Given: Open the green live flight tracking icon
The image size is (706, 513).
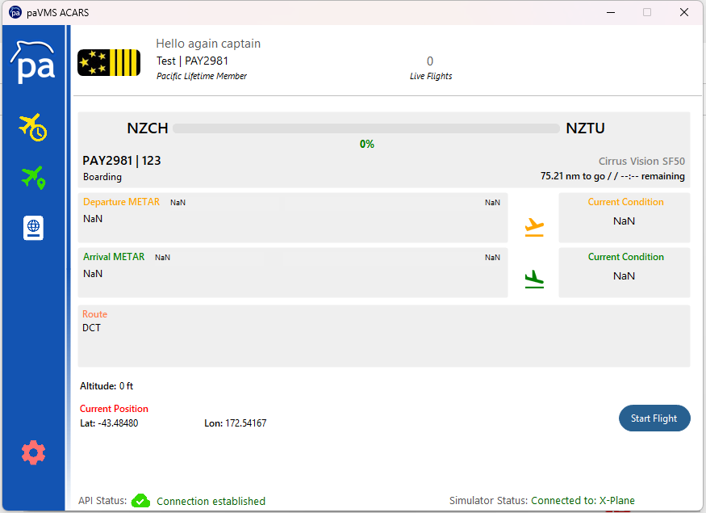Looking at the screenshot, I should point(33,178).
